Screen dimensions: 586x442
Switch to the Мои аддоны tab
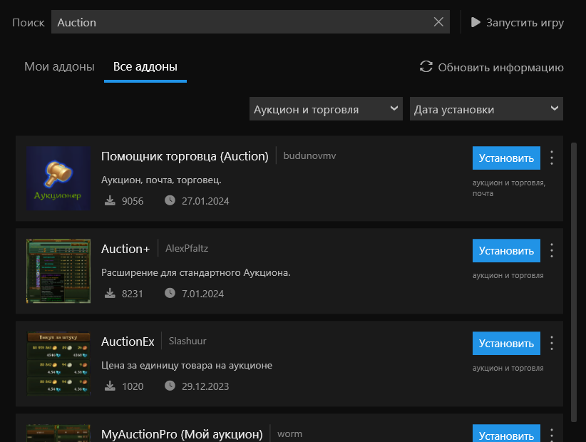point(59,66)
